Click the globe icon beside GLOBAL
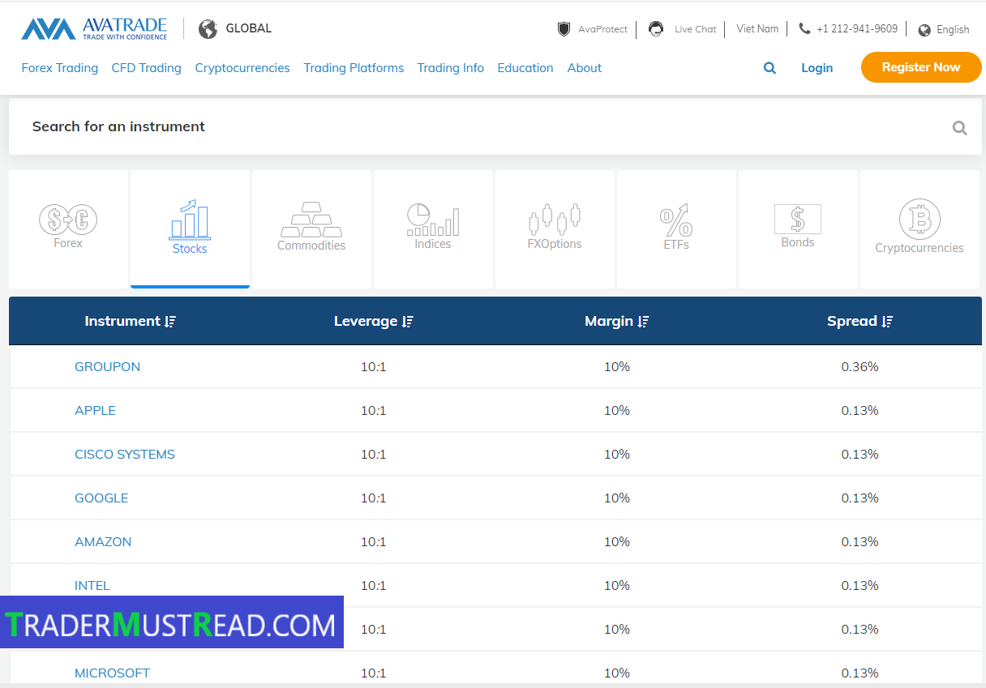986x688 pixels. [208, 29]
